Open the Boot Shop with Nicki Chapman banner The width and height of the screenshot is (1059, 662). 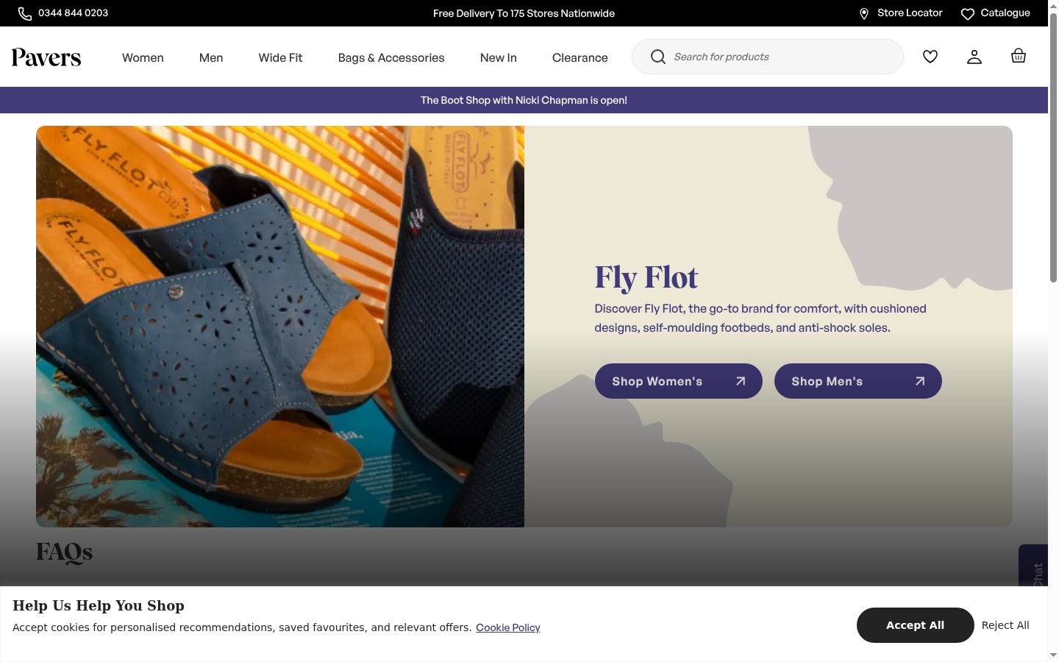(524, 100)
